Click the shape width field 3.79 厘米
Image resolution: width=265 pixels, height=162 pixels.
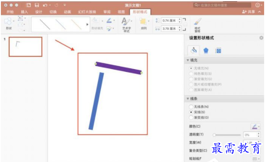pyautogui.click(x=169, y=28)
